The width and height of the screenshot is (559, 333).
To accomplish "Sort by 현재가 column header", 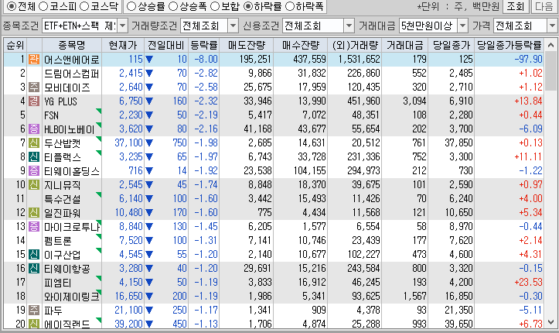I will pos(123,45).
